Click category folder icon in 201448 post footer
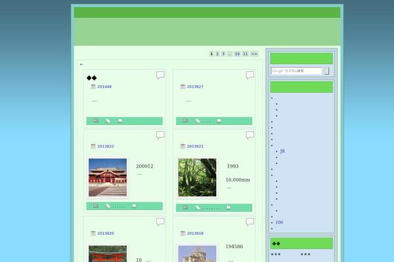The width and height of the screenshot is (394, 262). point(96,121)
